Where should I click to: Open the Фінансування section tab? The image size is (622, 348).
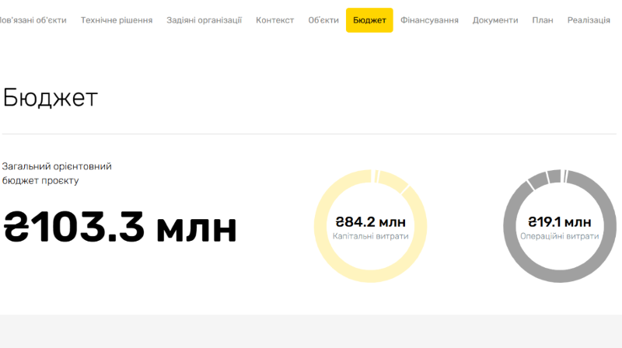pos(429,20)
